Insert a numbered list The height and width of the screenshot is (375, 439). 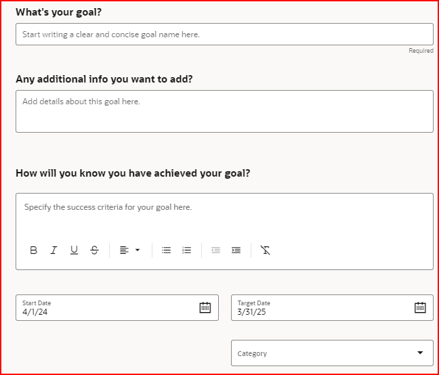(x=187, y=250)
